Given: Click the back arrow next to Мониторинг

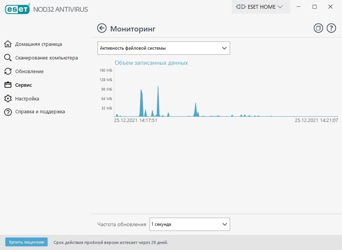Looking at the screenshot, I should point(101,28).
